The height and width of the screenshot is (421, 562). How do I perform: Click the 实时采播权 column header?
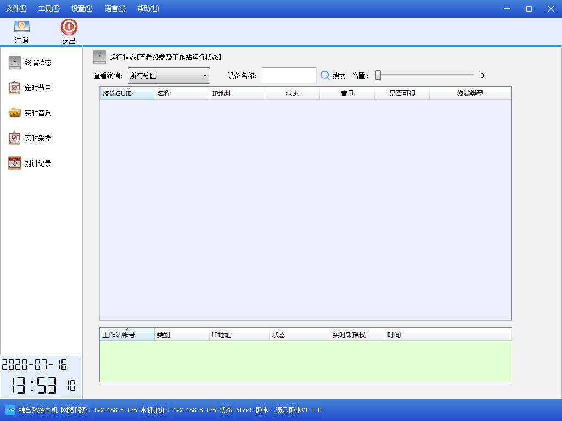[349, 335]
